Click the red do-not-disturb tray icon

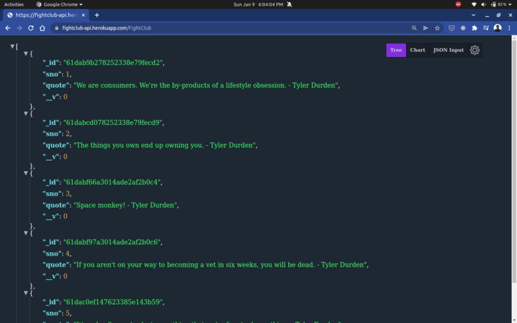point(458,4)
